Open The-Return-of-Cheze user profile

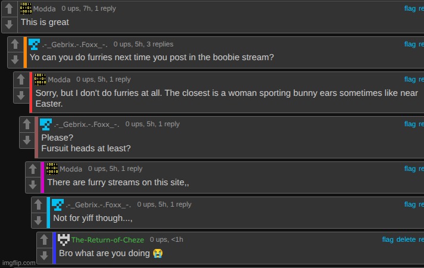point(107,239)
